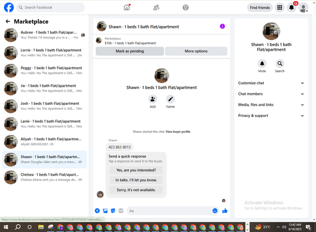Go to the Home feed icon
316x232 pixels.
126,8
